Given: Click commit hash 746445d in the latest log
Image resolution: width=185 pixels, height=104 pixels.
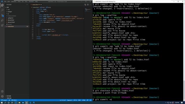Looking at the screenshot, I should [97, 60].
